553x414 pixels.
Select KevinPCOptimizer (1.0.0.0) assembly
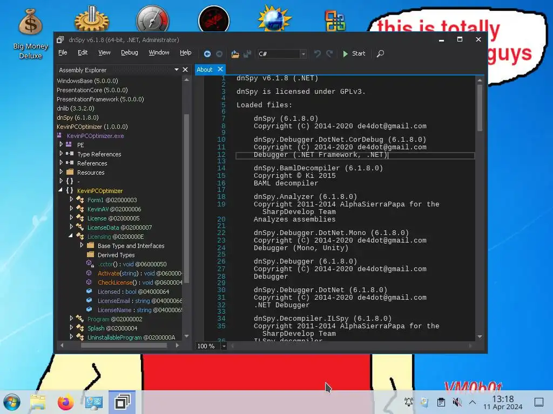(x=92, y=127)
